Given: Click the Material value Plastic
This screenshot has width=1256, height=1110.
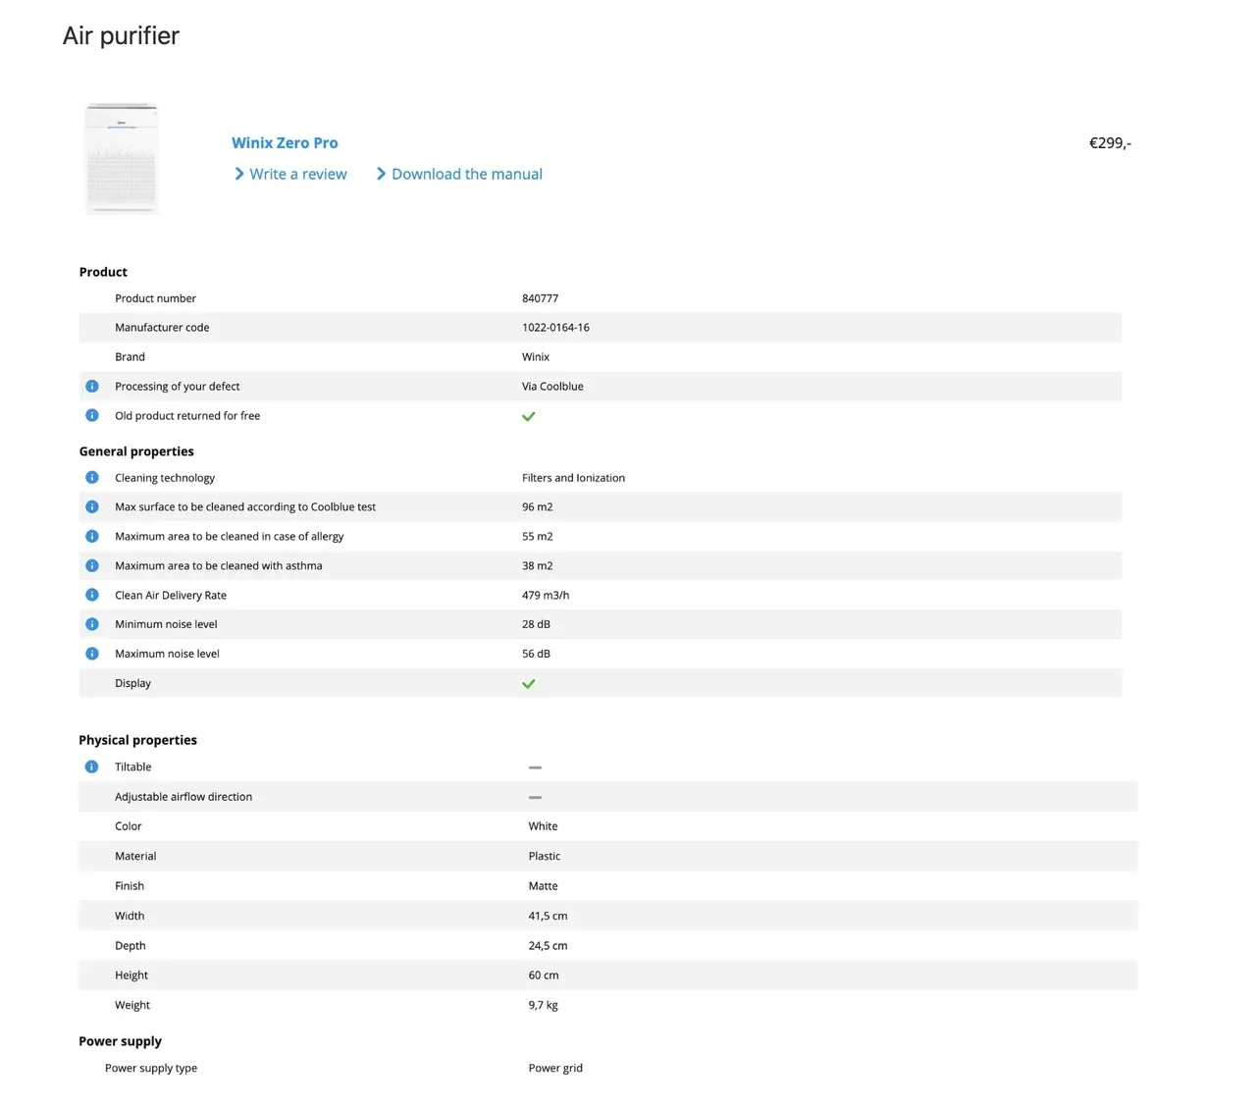Looking at the screenshot, I should coord(545,857).
